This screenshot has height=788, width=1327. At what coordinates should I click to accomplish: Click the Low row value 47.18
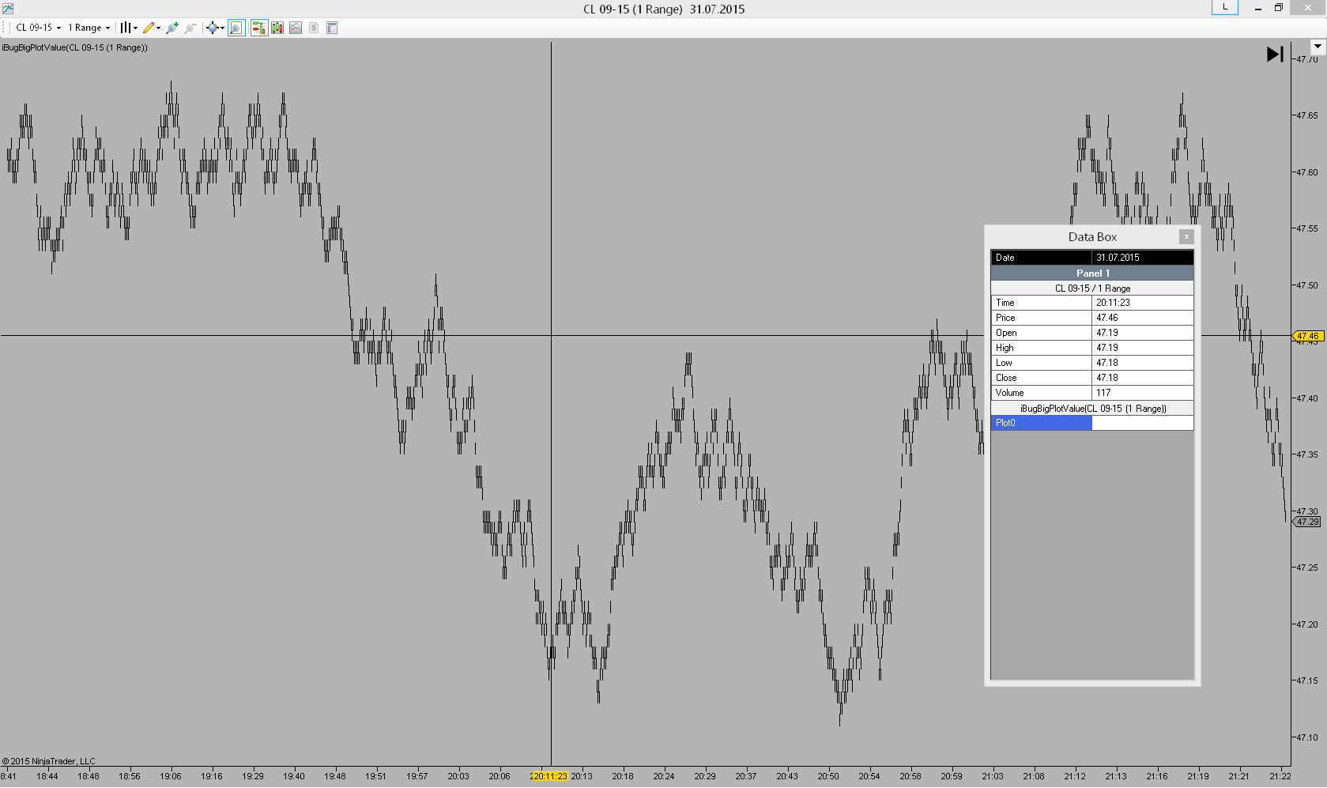[1107, 363]
